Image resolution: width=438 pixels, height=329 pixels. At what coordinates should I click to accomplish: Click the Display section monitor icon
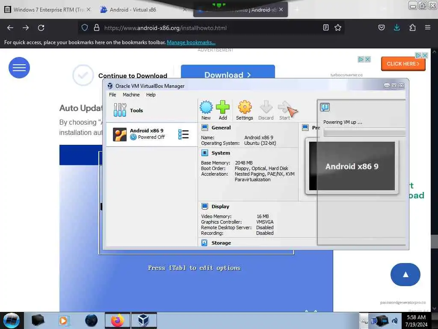point(205,206)
